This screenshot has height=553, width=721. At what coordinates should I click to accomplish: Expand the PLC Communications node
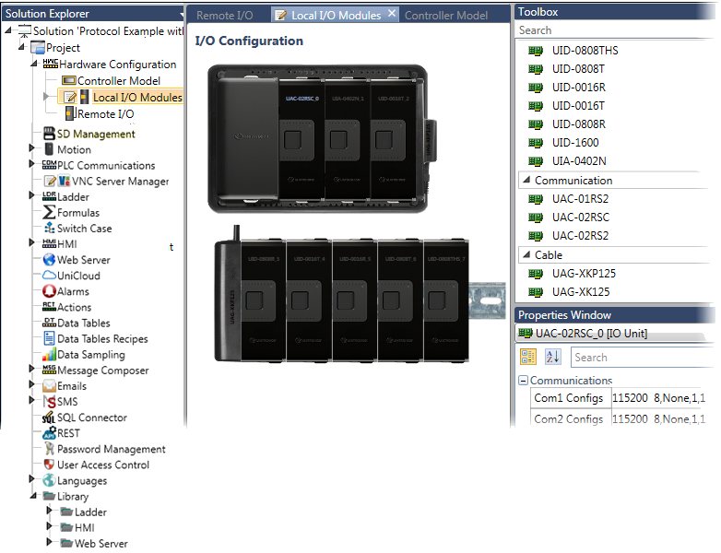(x=32, y=165)
